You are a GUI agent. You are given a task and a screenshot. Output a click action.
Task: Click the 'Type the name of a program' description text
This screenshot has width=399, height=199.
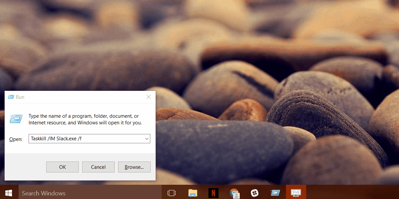(85, 119)
